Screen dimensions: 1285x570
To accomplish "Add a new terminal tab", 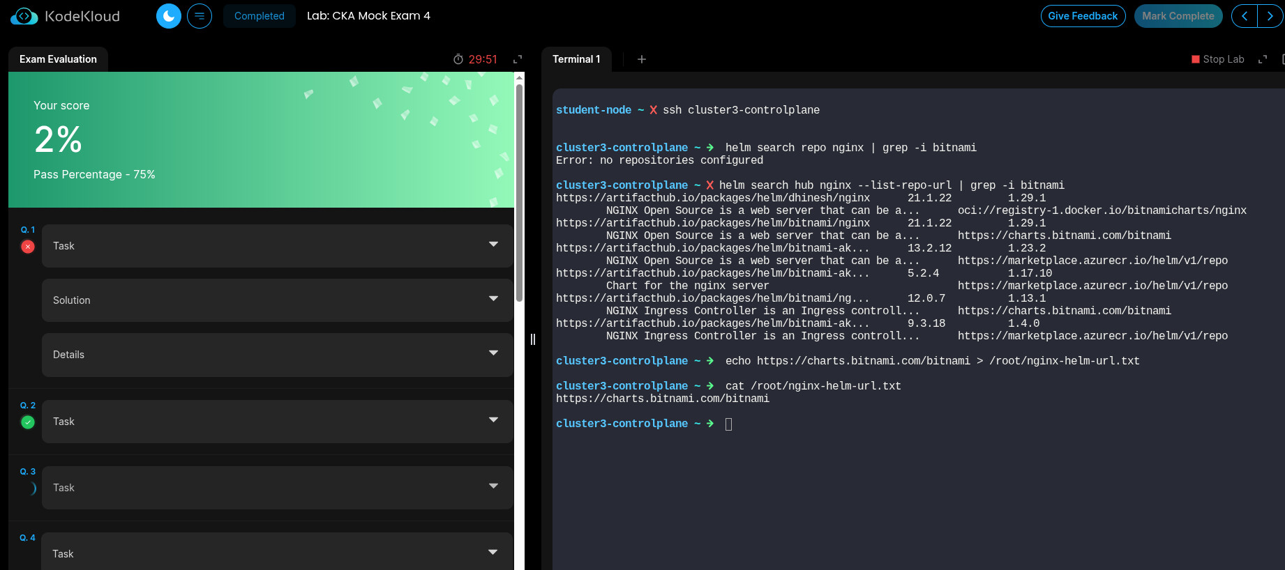I will (x=642, y=59).
